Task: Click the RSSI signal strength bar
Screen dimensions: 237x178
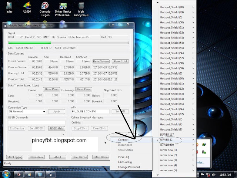Action: pos(69,43)
